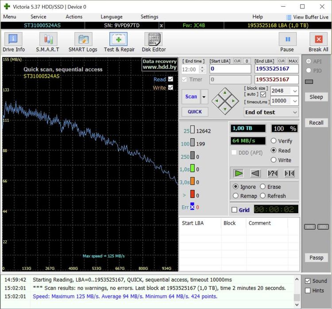
Task: Open the timeout ms dropdown
Action: (295, 101)
